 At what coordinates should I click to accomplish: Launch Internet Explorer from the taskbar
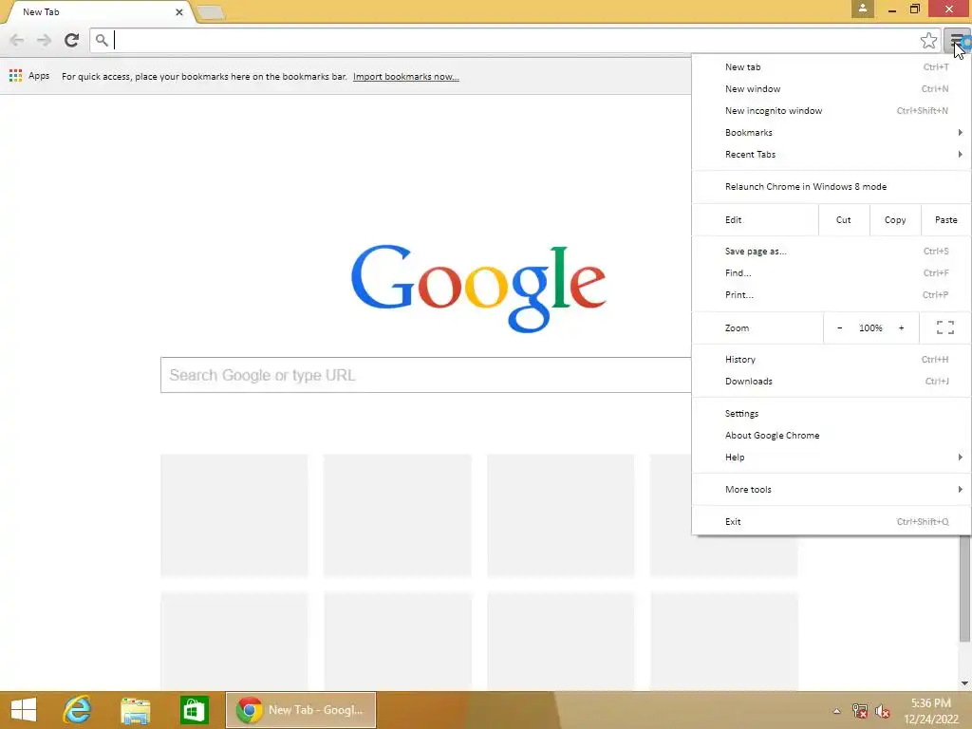click(78, 710)
